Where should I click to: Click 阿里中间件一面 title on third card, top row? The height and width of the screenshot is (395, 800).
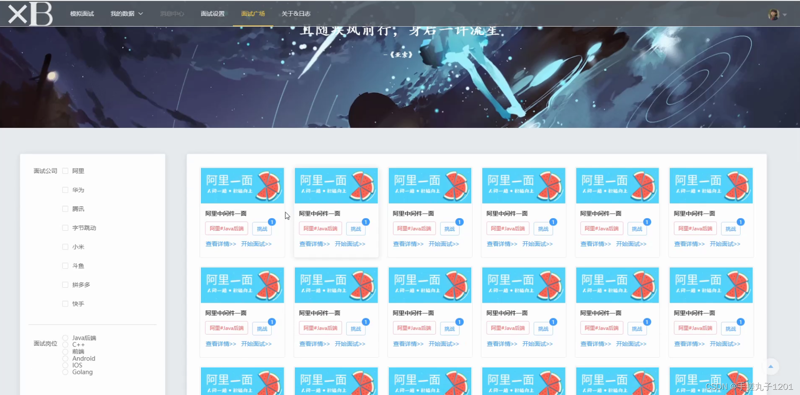point(413,214)
